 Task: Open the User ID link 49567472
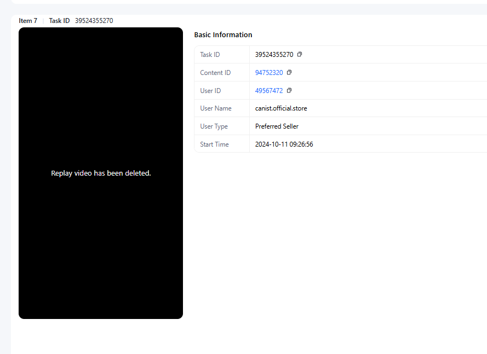269,91
